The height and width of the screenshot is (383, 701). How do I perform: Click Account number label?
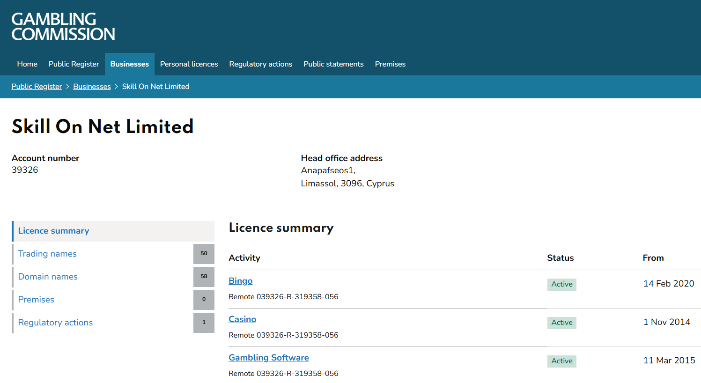click(x=45, y=158)
